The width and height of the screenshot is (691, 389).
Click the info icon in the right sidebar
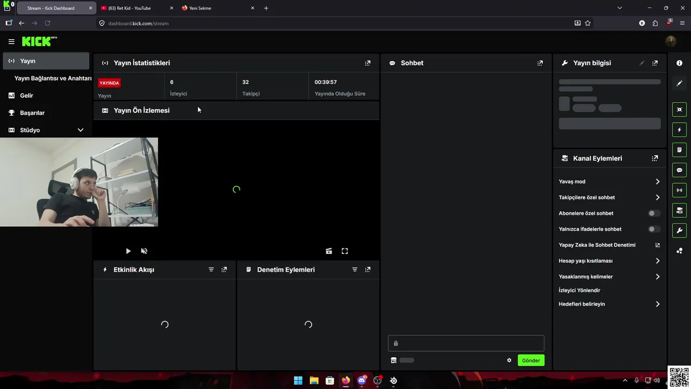(x=680, y=63)
